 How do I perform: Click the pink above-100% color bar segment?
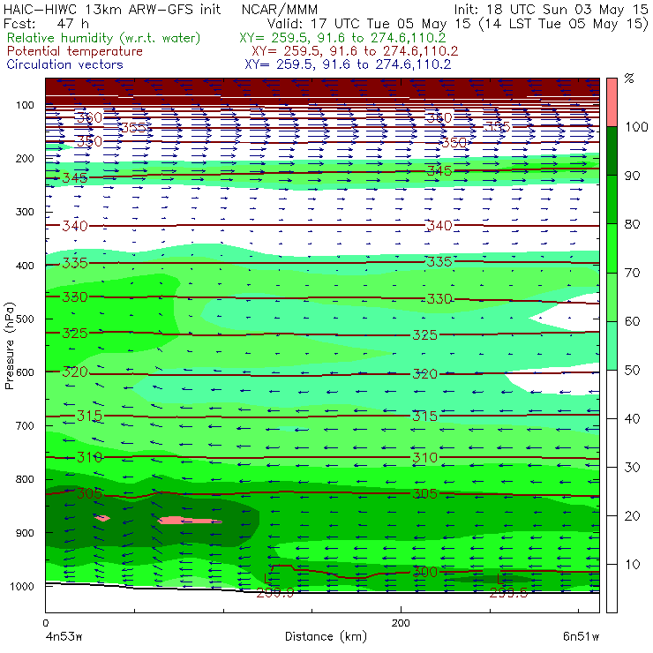point(612,102)
